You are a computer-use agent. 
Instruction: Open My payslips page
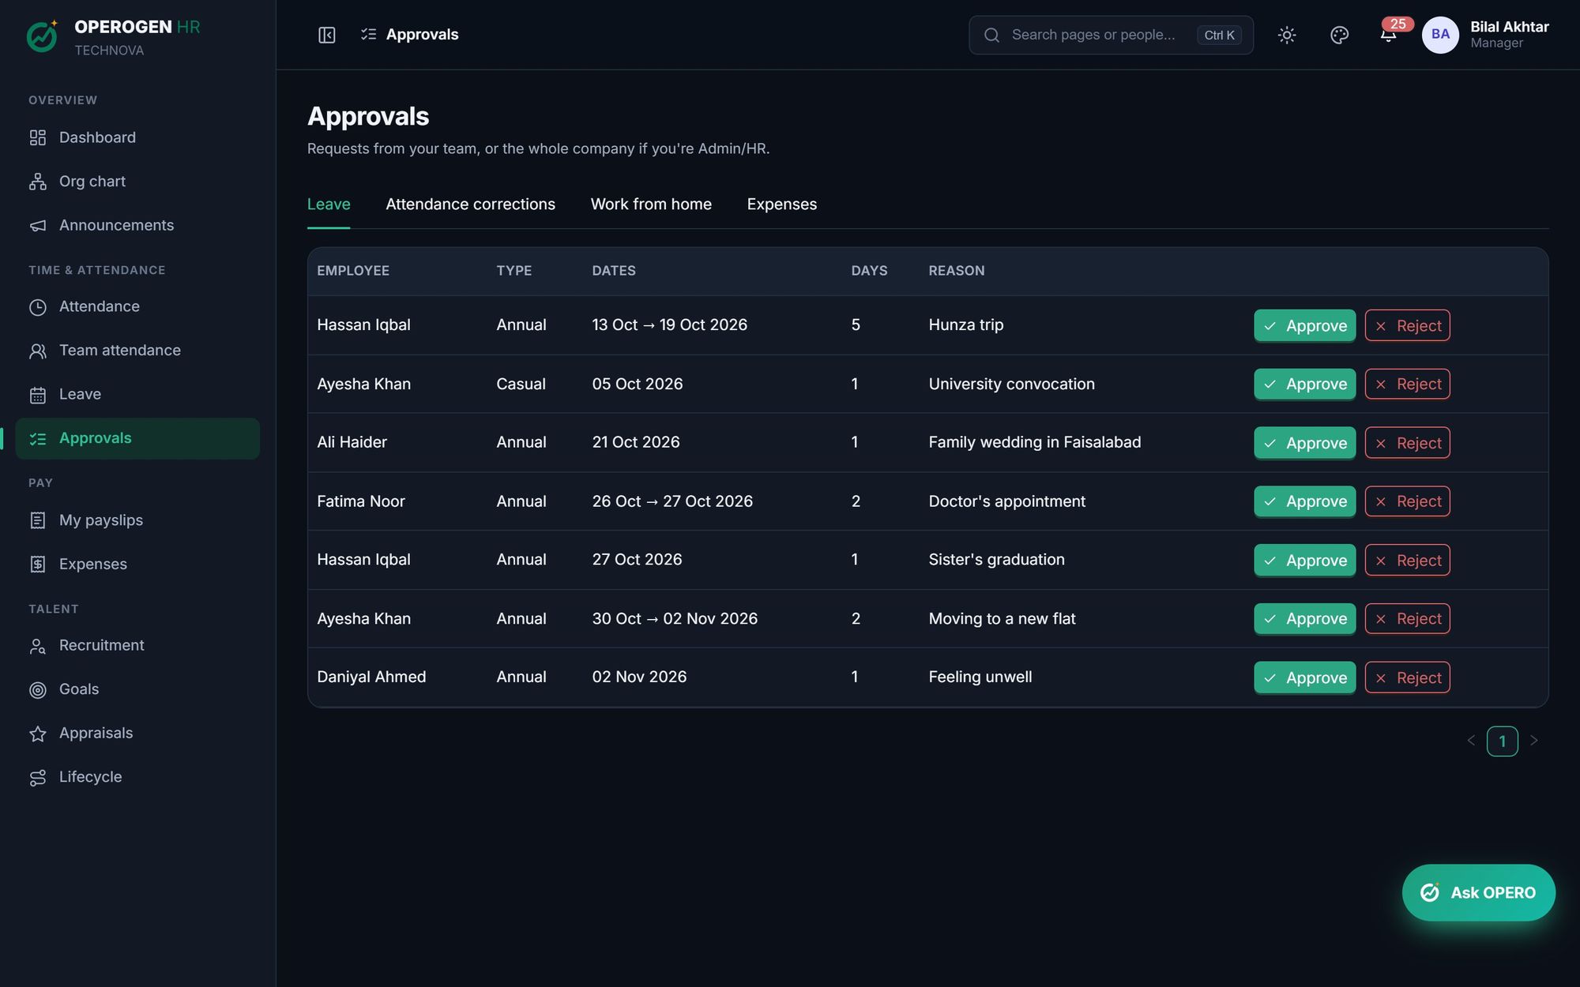137,520
